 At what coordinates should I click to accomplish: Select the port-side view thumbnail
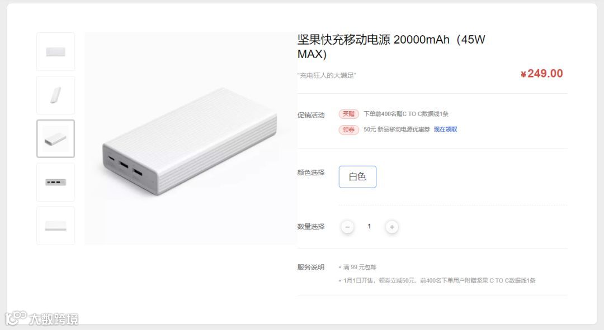click(55, 182)
